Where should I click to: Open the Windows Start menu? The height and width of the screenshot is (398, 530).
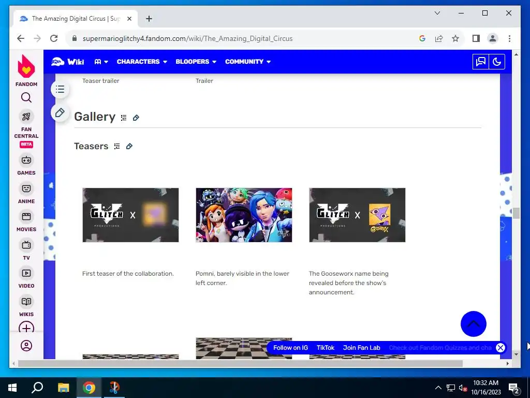12,388
